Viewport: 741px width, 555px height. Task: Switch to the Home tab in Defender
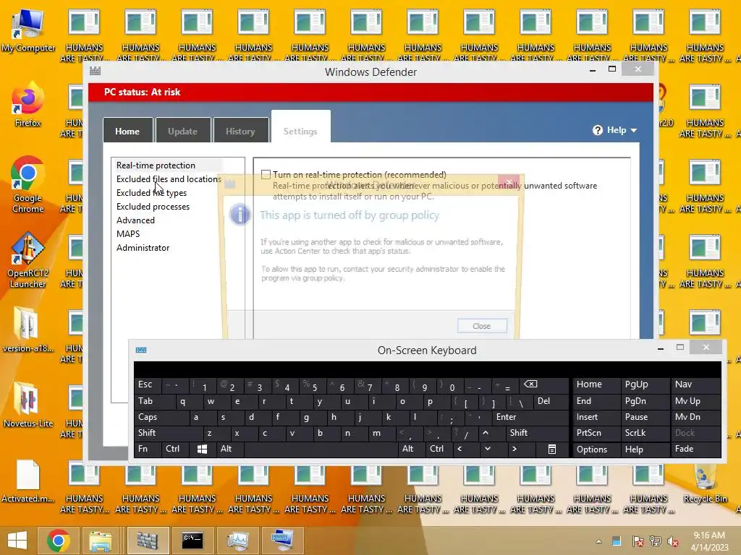pyautogui.click(x=127, y=131)
